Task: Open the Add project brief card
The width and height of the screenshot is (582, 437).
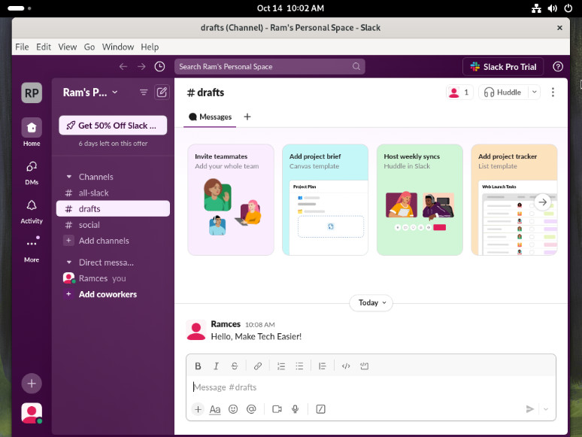Action: point(325,200)
